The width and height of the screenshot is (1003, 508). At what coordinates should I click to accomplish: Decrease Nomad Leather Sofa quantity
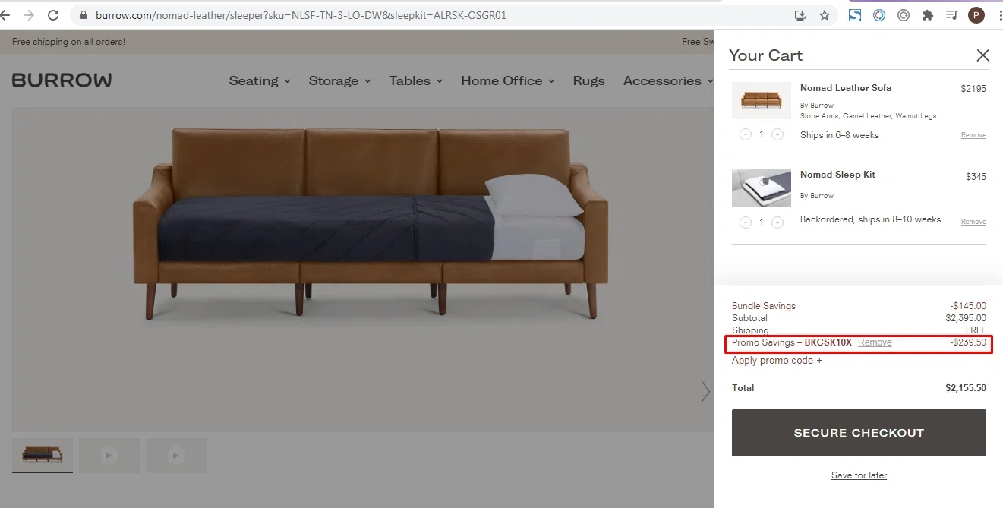[x=745, y=134]
